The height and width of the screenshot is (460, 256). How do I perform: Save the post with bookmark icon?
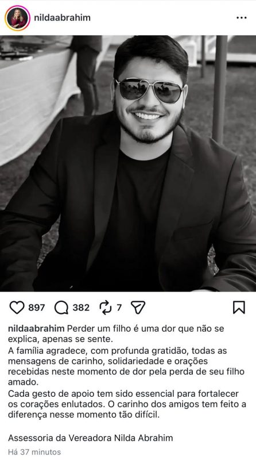239,308
